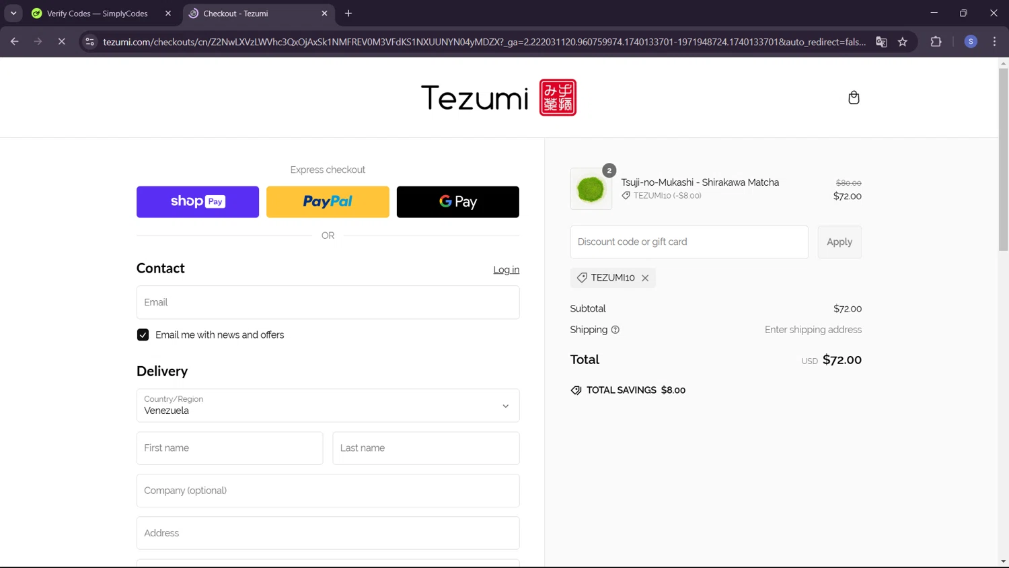The height and width of the screenshot is (568, 1009).
Task: Open shipping info help icon
Action: (615, 330)
